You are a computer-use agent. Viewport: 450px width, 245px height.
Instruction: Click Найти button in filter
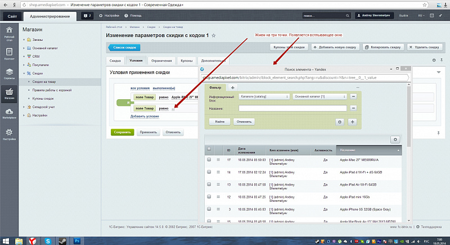click(220, 122)
